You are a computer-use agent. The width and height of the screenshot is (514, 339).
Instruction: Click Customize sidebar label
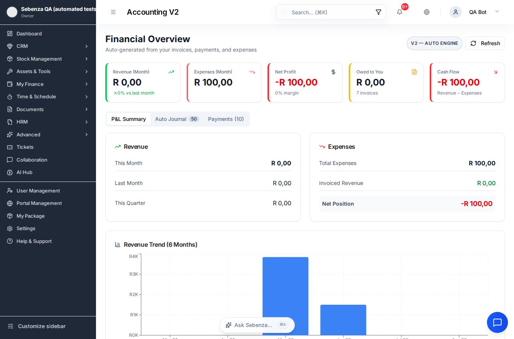click(42, 326)
